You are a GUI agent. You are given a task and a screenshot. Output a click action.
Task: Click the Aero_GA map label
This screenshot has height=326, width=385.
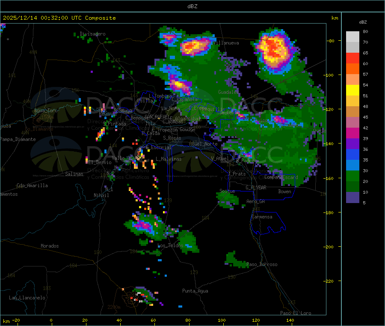[256, 201]
